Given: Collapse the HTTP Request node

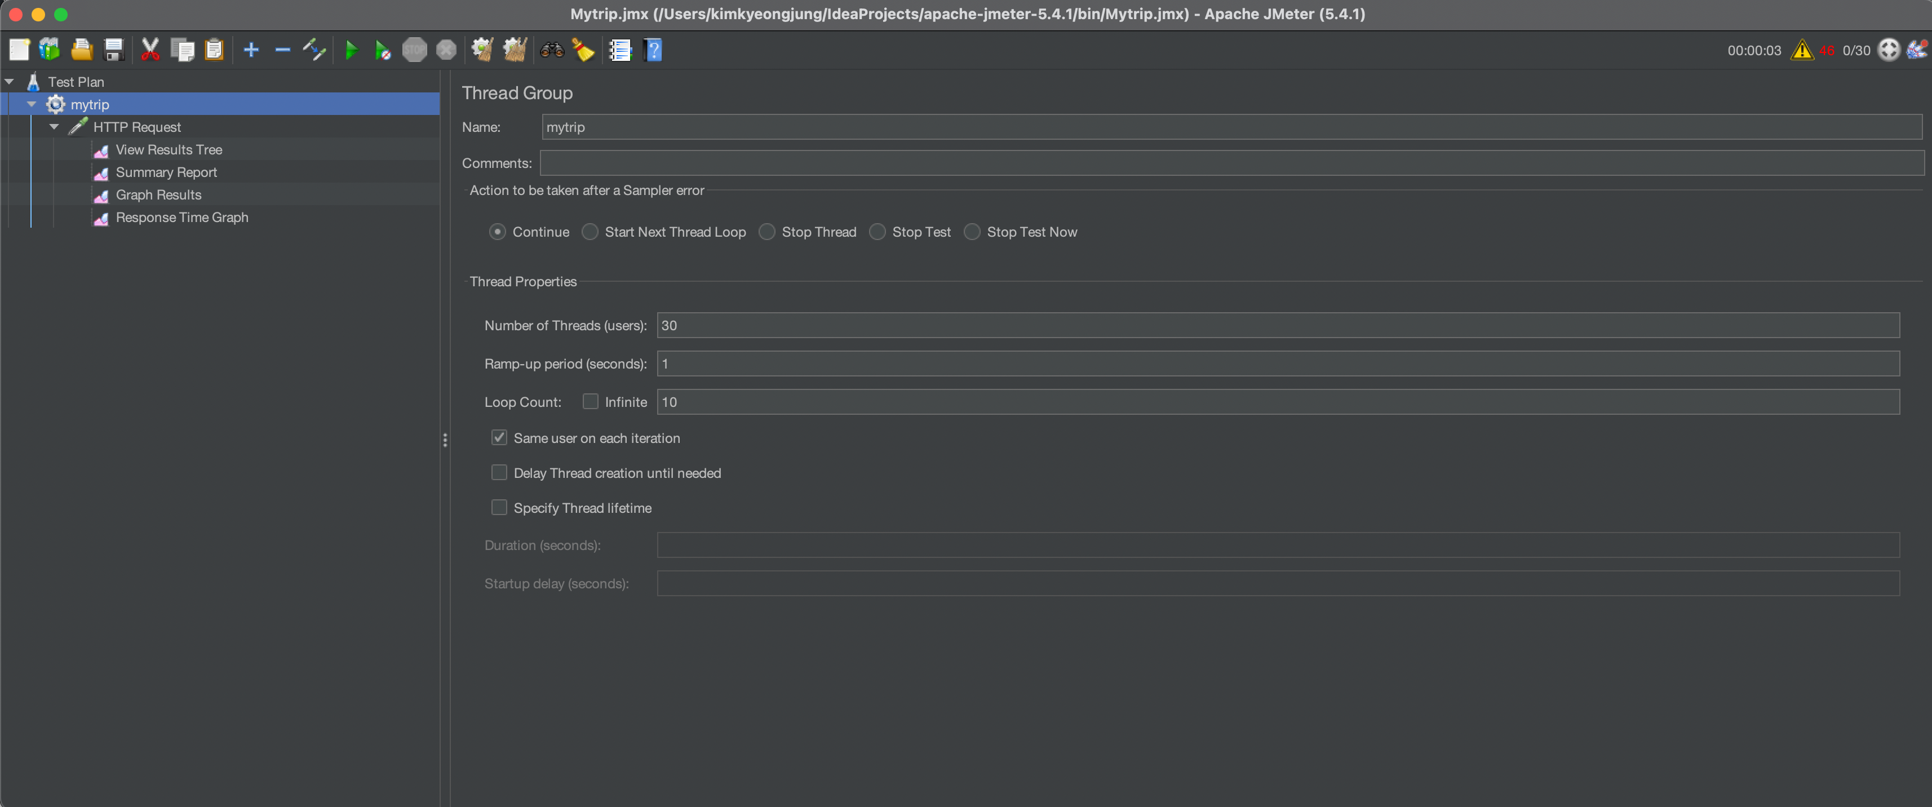Looking at the screenshot, I should coord(54,127).
